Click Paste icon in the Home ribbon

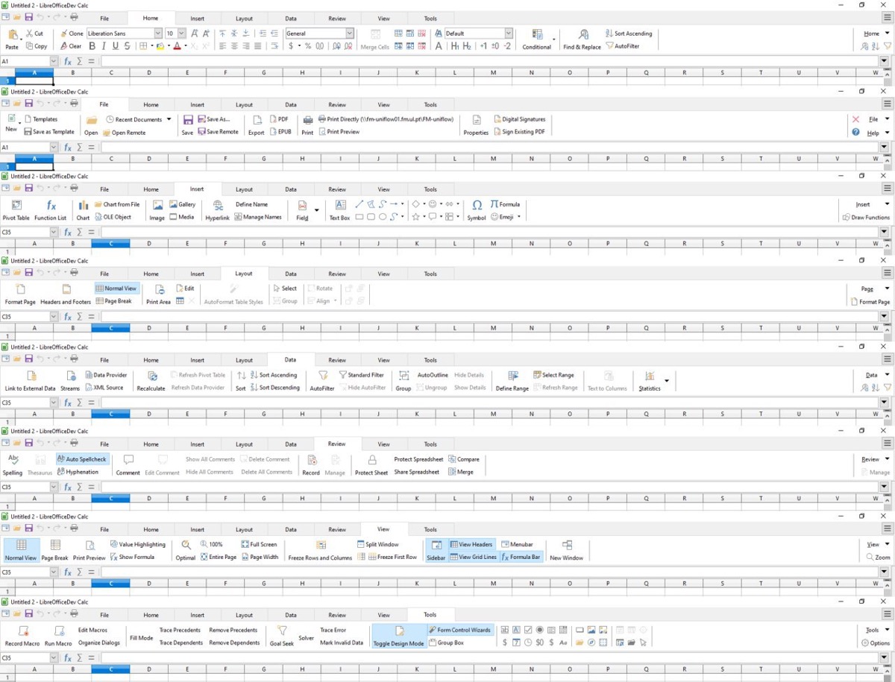click(x=12, y=34)
